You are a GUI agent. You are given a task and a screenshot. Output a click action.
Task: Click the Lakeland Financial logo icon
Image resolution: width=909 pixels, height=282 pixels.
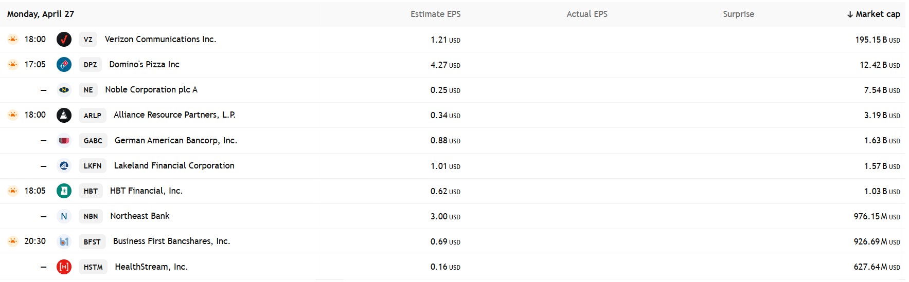64,166
